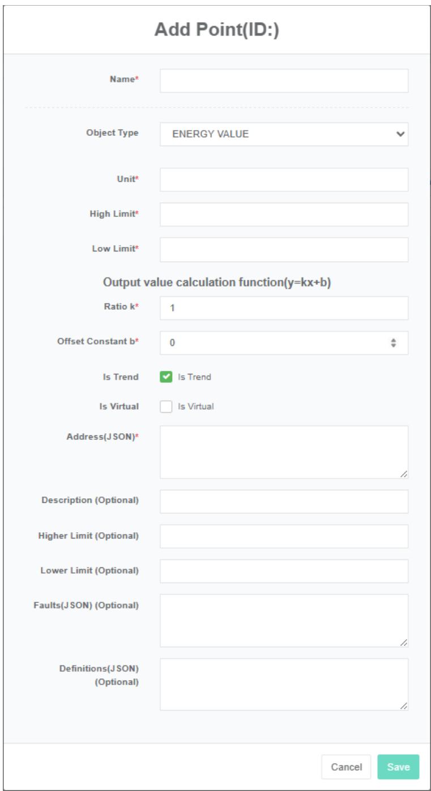Focus the Lower Limit (Optional) field
Viewport: 431px width, 791px height.
pyautogui.click(x=284, y=571)
